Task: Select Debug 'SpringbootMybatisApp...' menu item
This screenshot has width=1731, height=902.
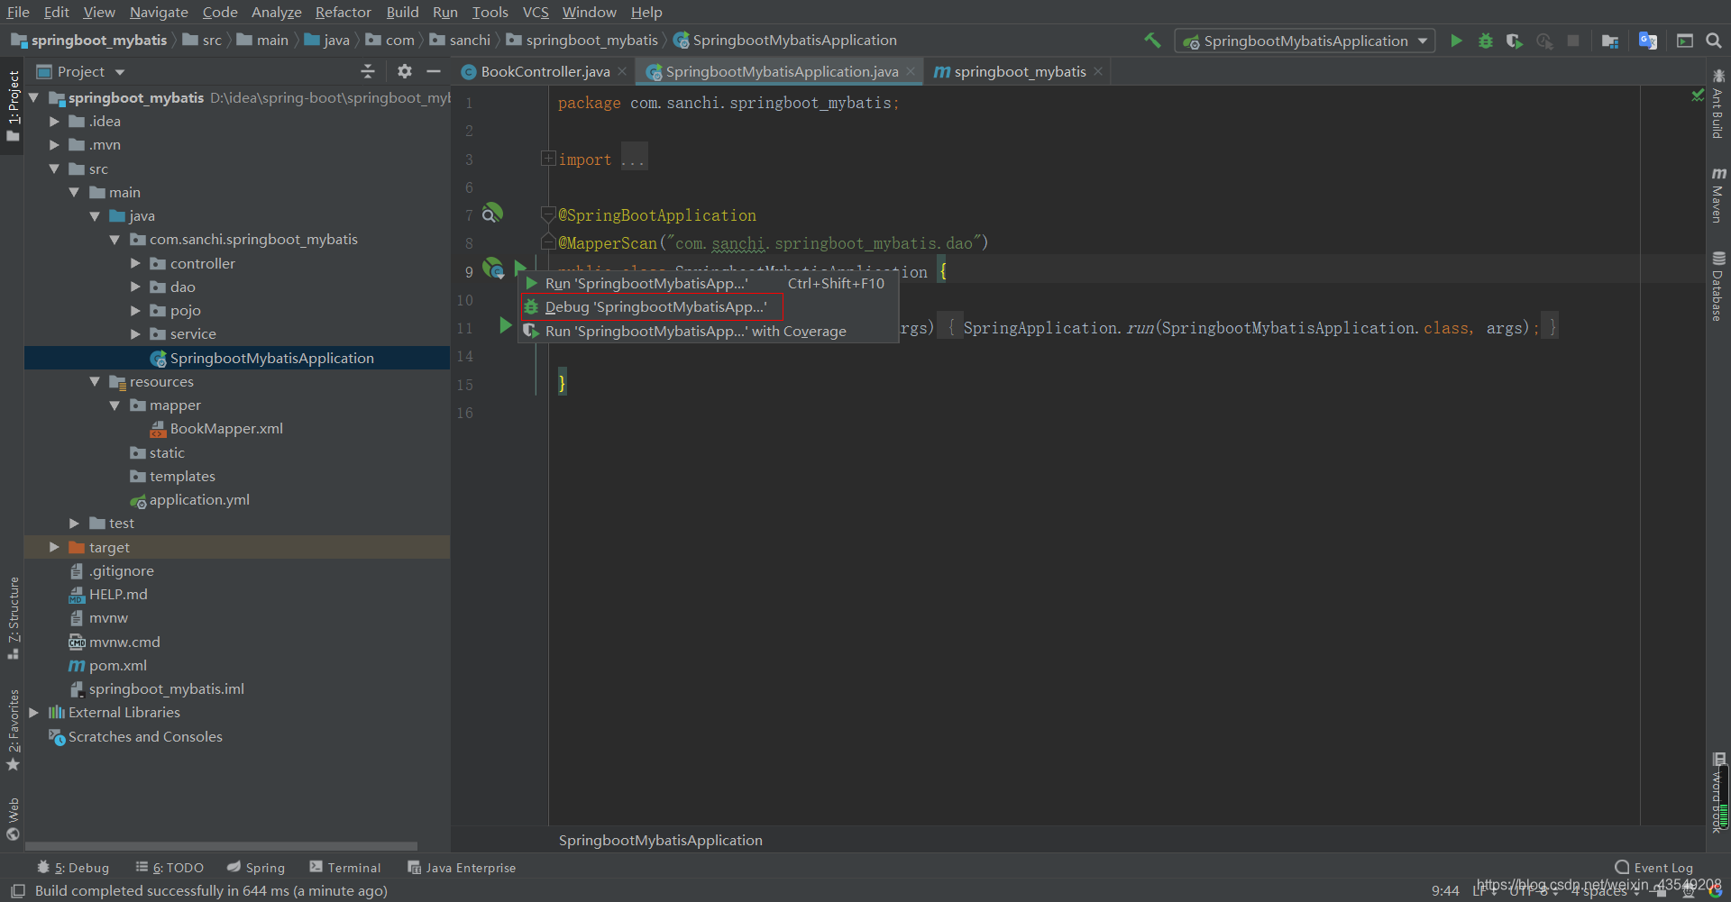Action: tap(709, 307)
